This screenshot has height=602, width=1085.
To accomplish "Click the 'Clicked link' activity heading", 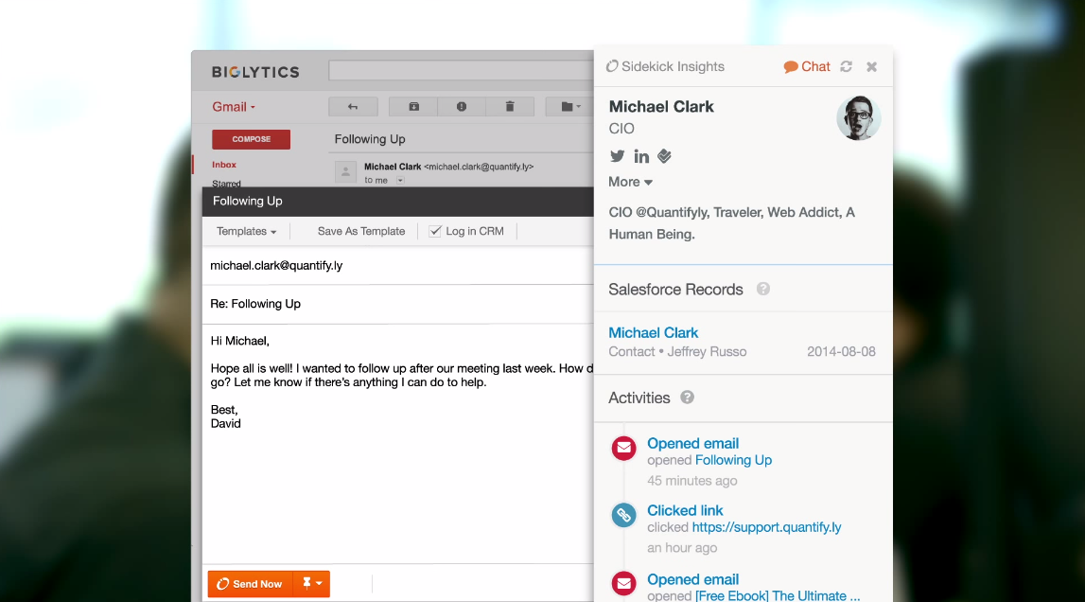I will 685,510.
